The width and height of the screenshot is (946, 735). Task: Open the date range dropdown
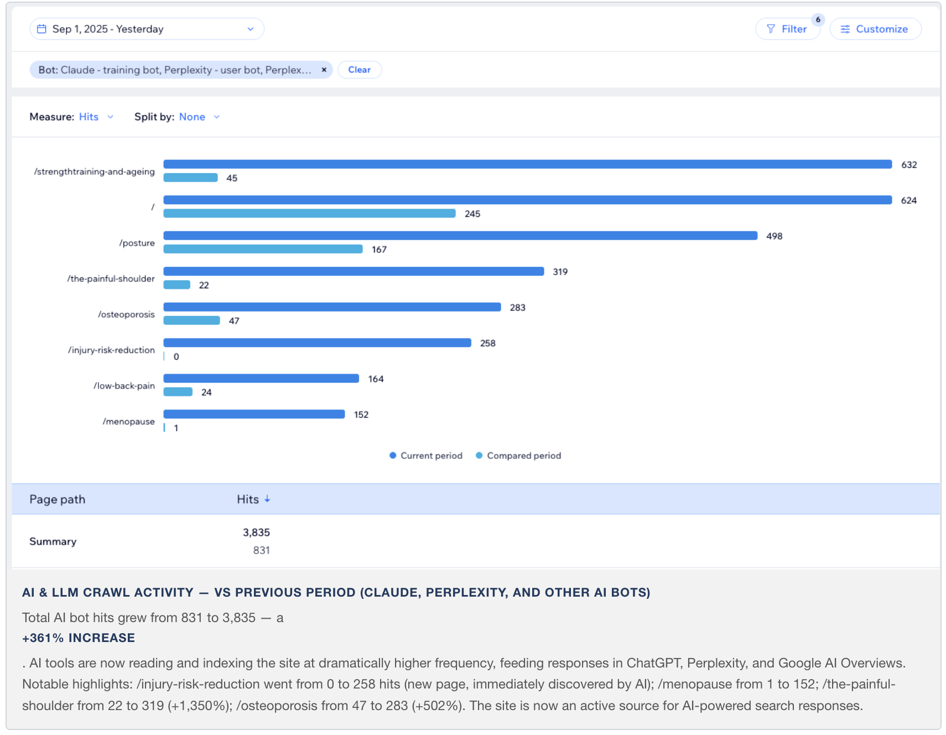(147, 29)
